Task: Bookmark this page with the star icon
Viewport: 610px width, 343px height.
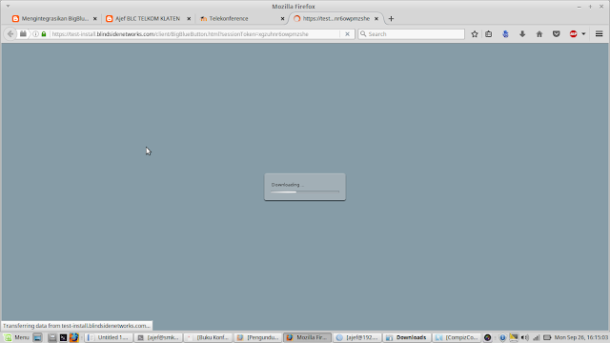Action: pos(475,34)
